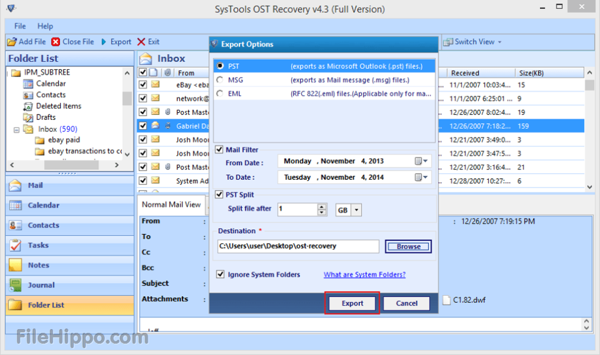Open the Mail navigation pane
Viewport: 600px width, 355px height.
click(x=69, y=185)
